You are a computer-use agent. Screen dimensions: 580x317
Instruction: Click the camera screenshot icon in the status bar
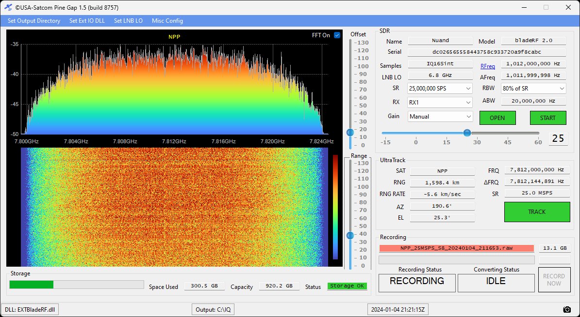(566, 309)
